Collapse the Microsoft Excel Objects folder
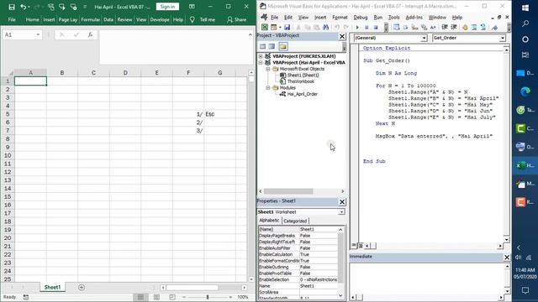Image resolution: width=538 pixels, height=302 pixels. pyautogui.click(x=268, y=69)
